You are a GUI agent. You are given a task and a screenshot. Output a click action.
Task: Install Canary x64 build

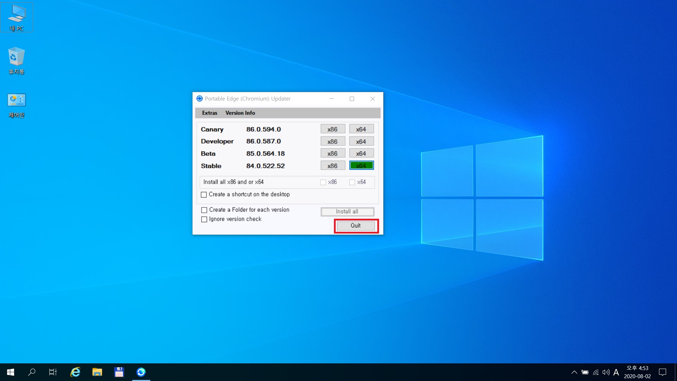point(361,129)
